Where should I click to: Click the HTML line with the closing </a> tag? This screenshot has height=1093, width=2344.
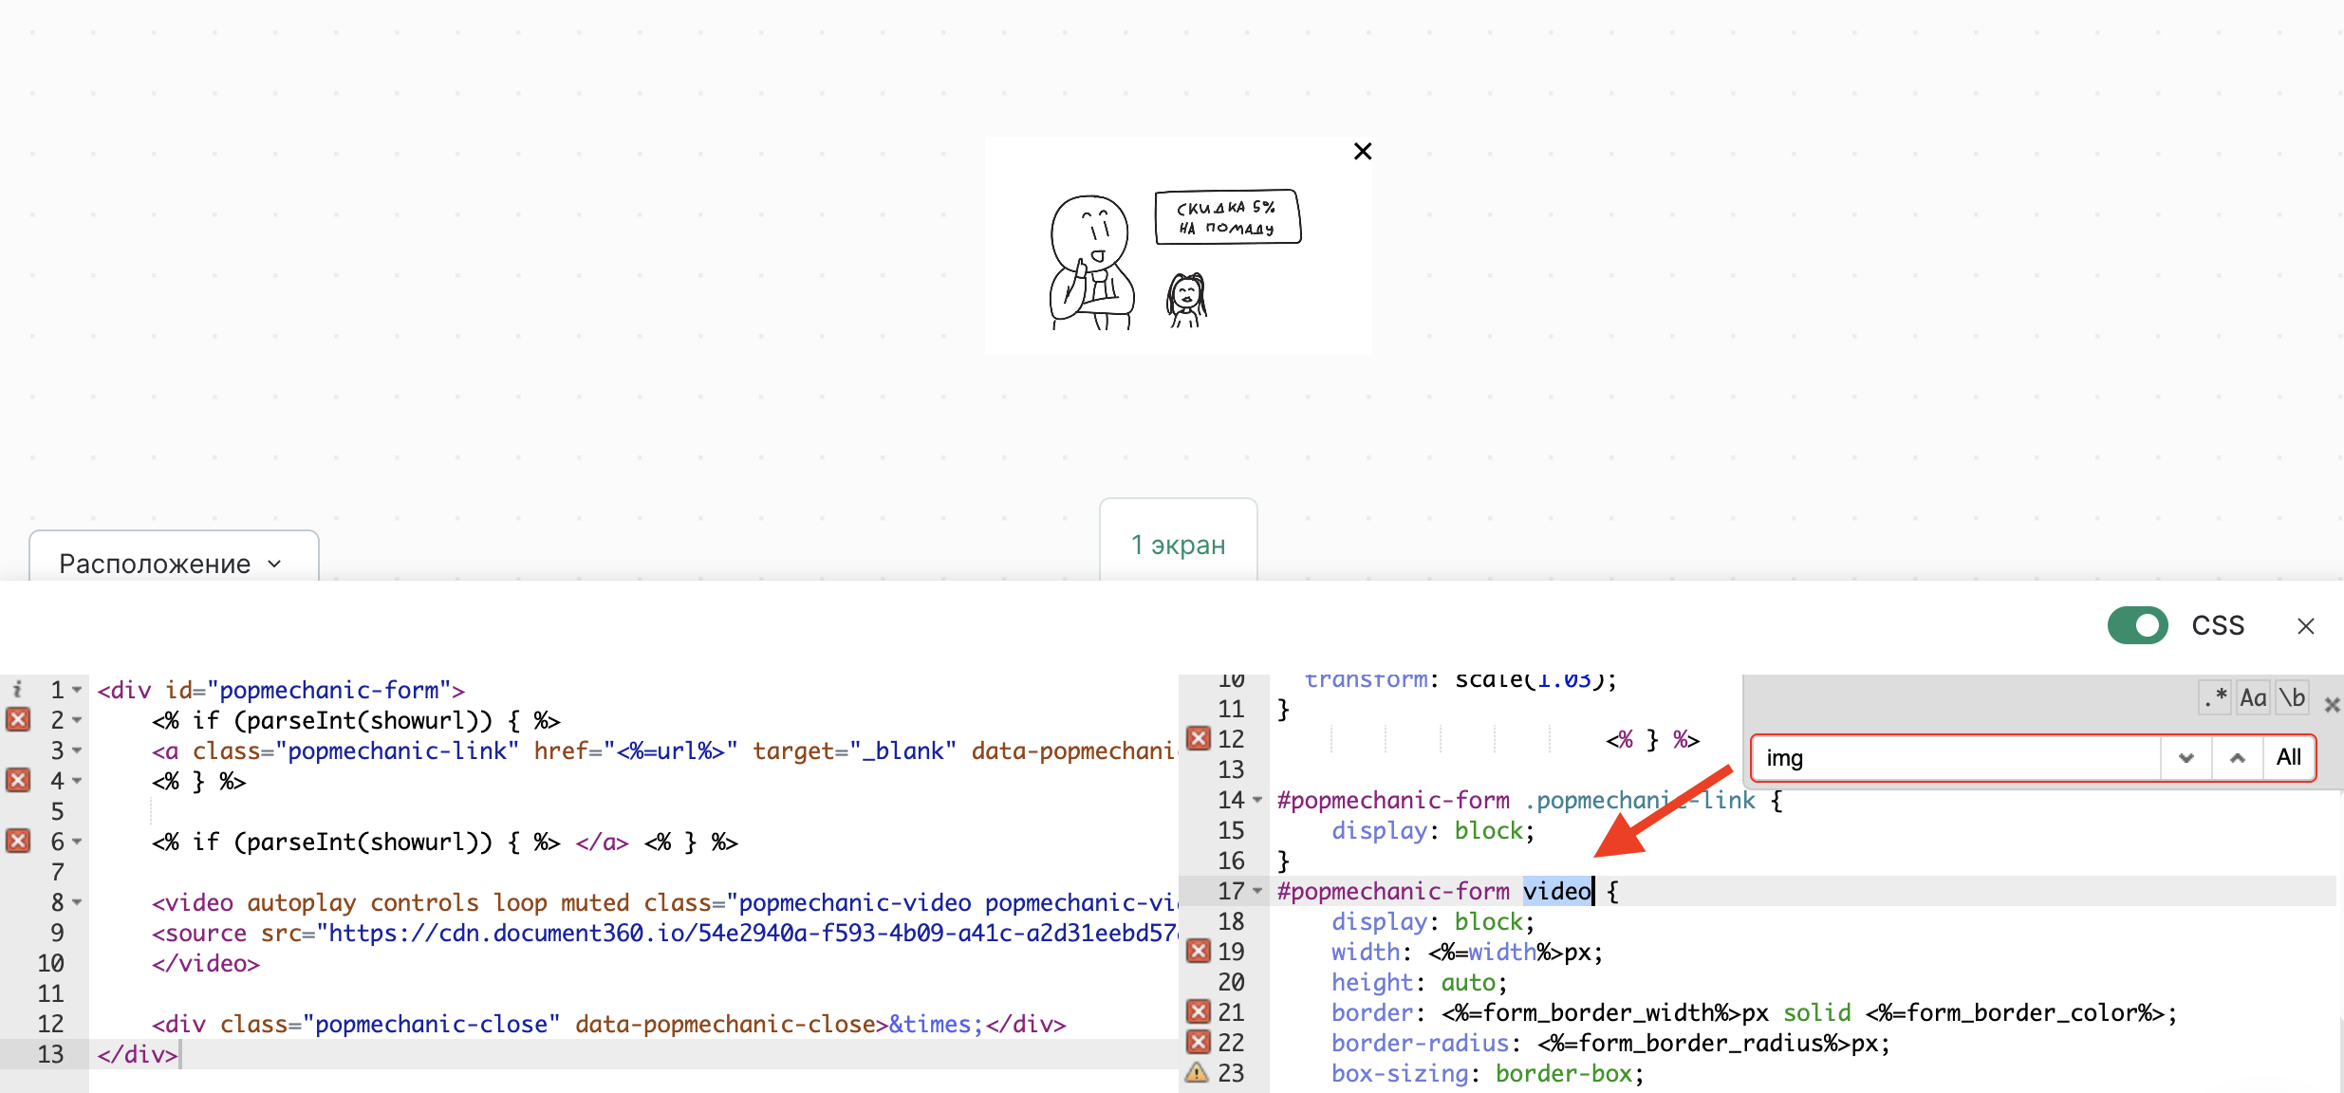445,842
